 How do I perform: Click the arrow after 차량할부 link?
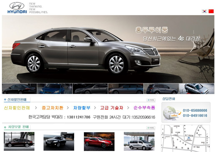(95, 108)
